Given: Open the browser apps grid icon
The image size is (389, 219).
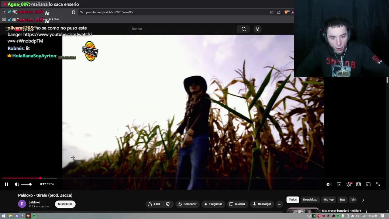Looking at the screenshot, I should [4, 19].
